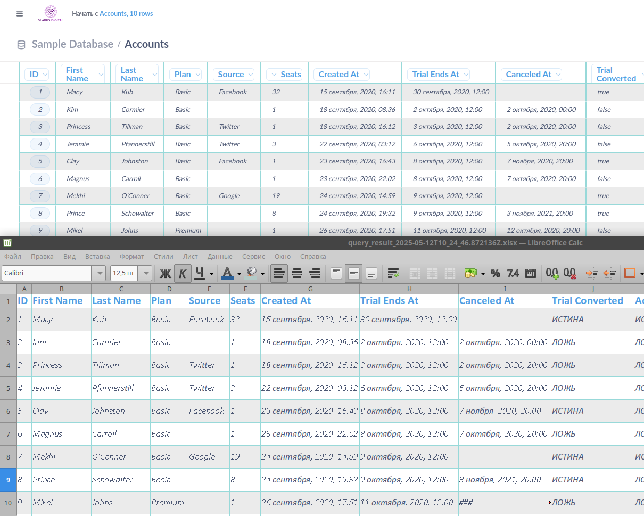Format cells as date
Viewport: 644px width, 516px height.
coord(531,273)
